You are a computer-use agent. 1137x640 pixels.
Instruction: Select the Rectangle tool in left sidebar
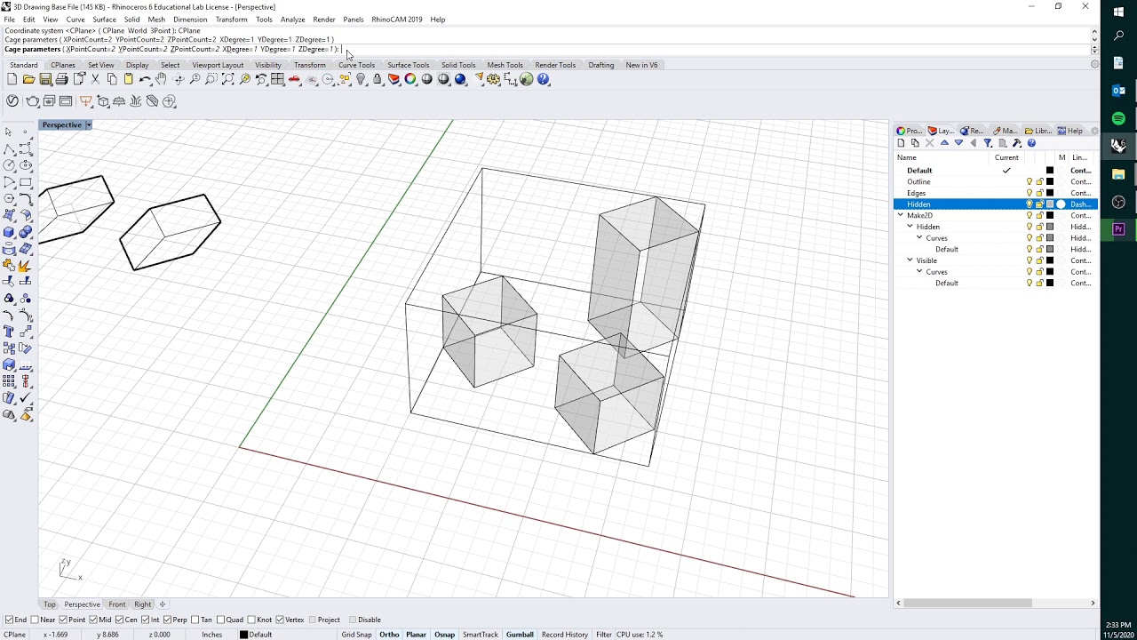coord(26,182)
